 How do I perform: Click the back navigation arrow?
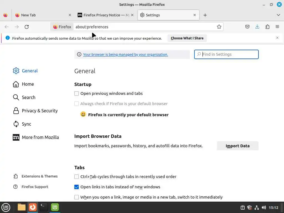7,27
